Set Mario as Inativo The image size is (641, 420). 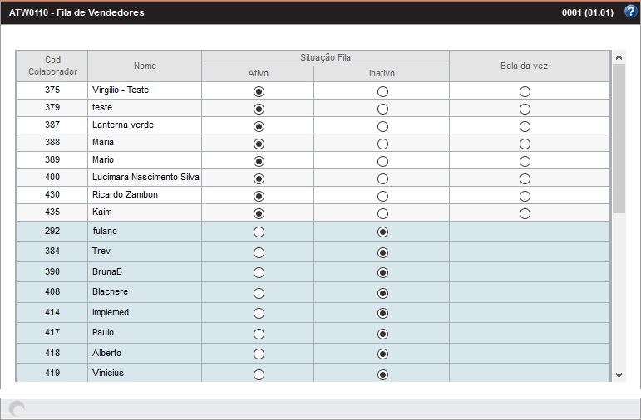point(382,161)
